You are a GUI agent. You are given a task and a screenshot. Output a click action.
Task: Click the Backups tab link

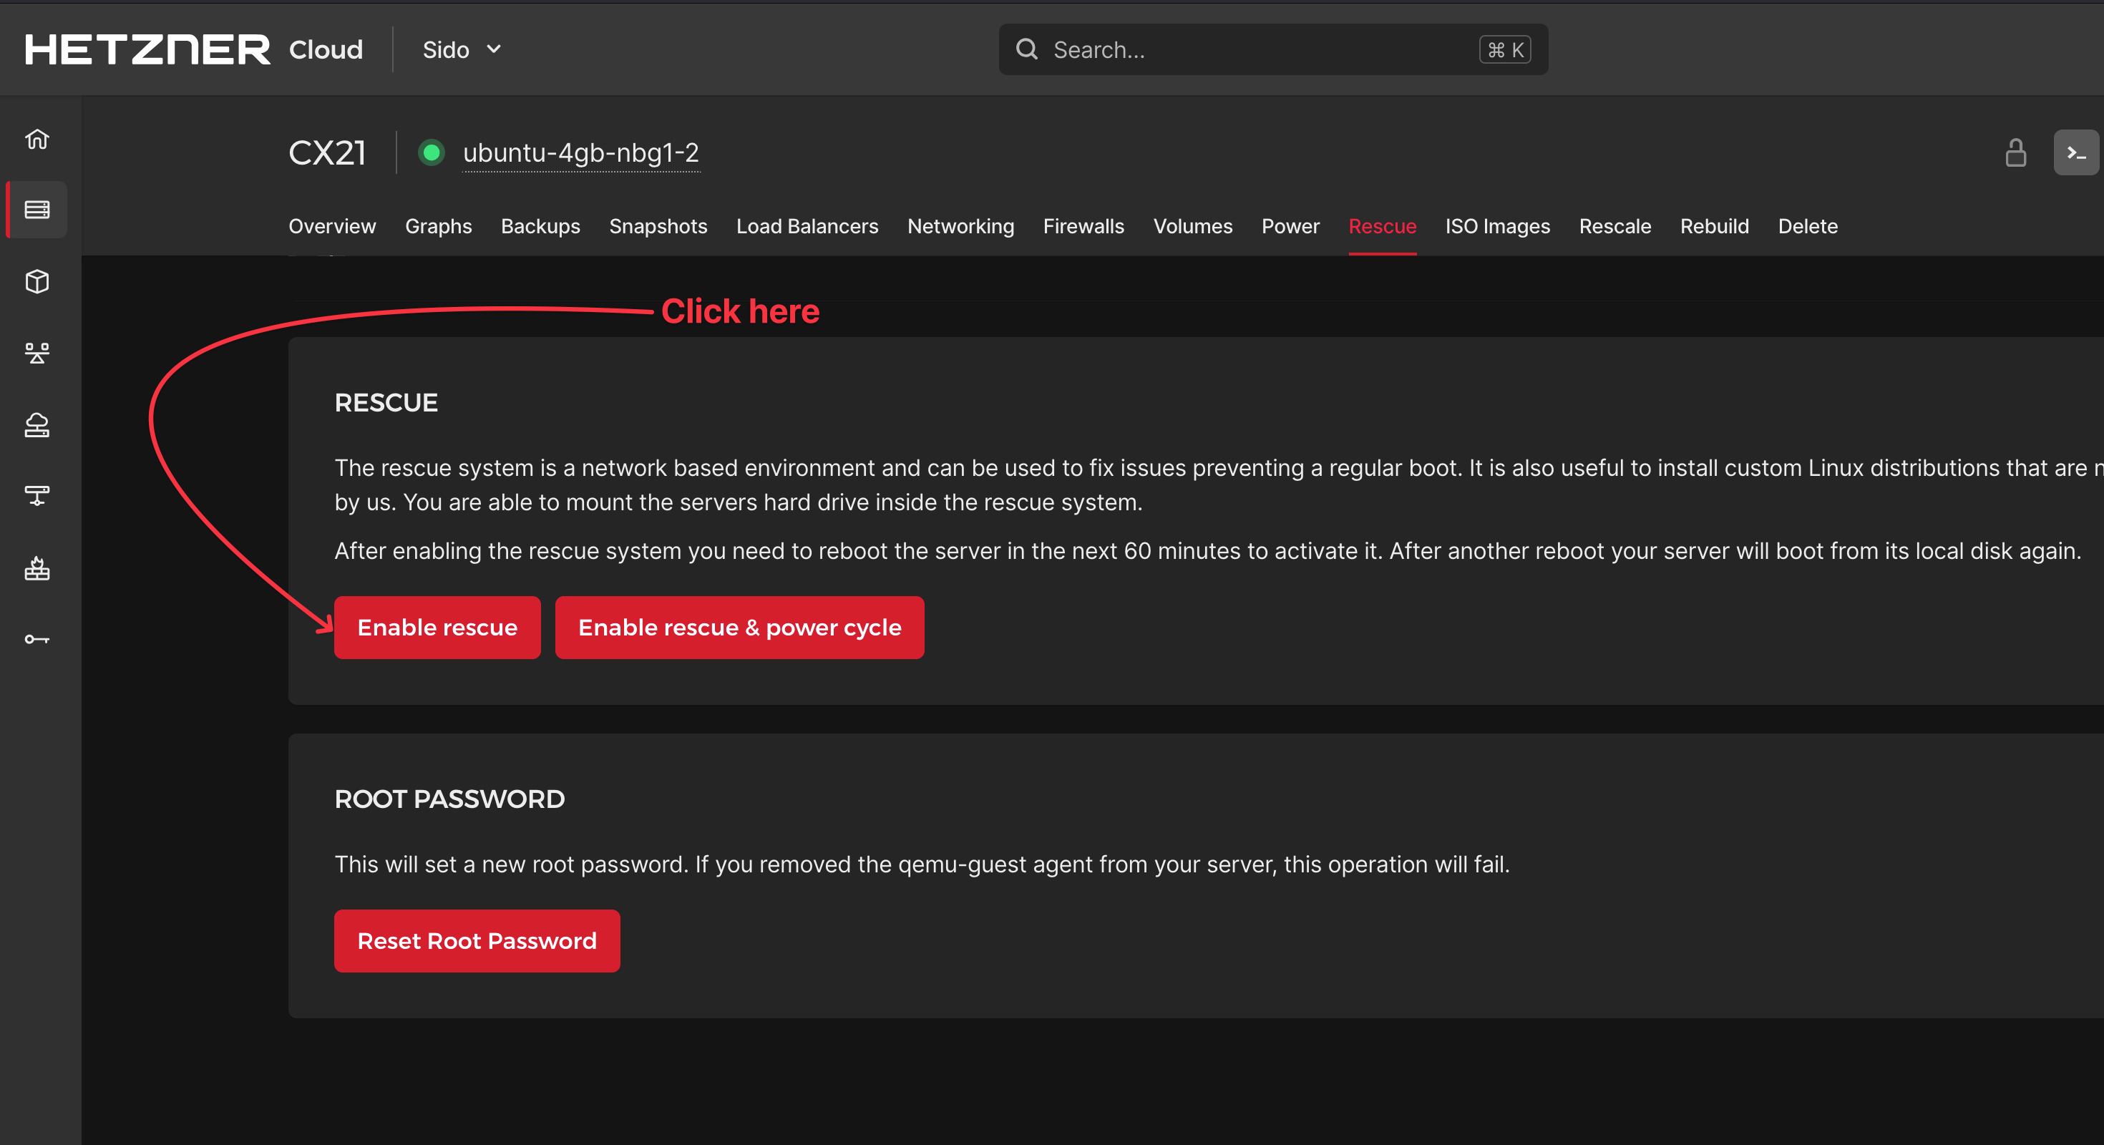tap(542, 227)
